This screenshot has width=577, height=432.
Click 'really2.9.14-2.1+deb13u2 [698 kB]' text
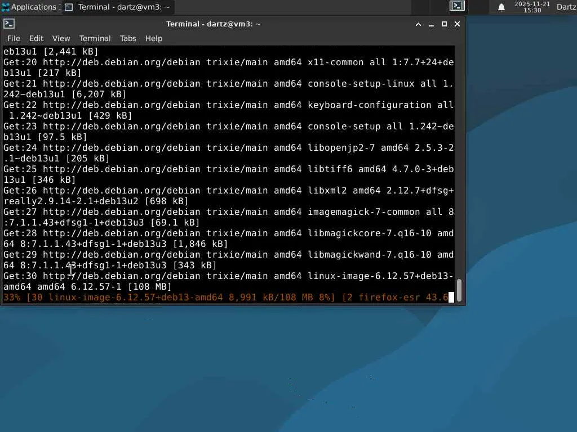click(x=96, y=201)
